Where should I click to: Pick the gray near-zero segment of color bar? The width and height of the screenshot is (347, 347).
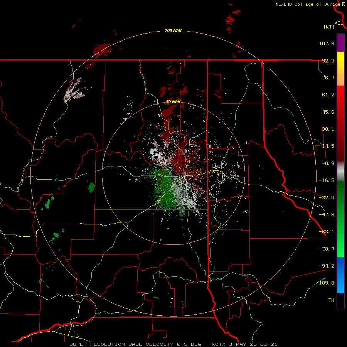tap(340, 172)
